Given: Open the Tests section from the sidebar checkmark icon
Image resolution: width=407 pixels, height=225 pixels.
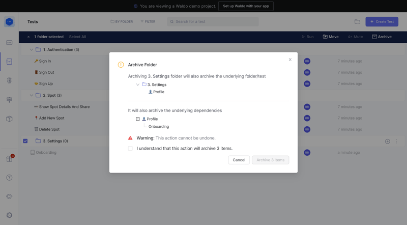Looking at the screenshot, I should click(x=9, y=62).
